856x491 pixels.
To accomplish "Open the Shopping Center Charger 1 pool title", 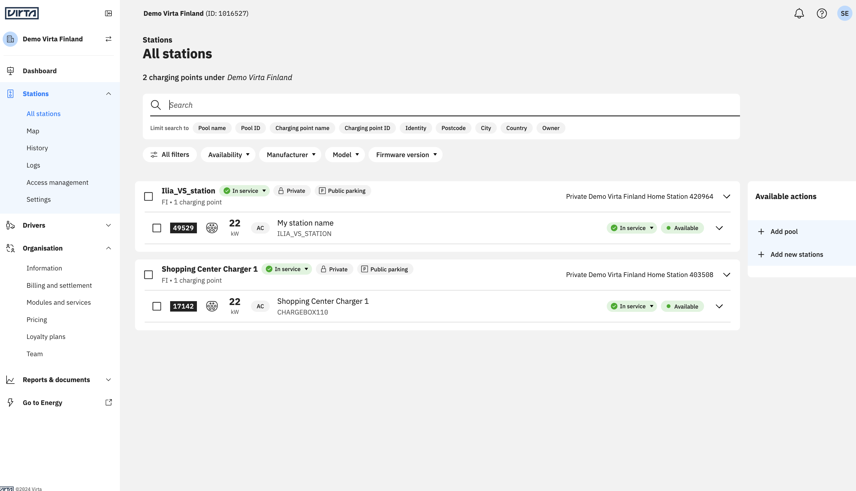I will (210, 269).
